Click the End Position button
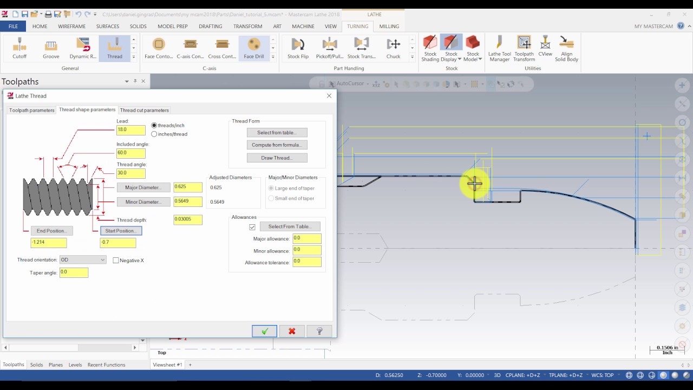The image size is (693, 390). tap(51, 231)
